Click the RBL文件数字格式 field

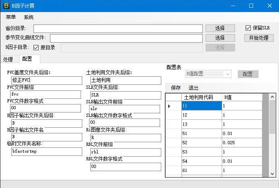click(126, 167)
